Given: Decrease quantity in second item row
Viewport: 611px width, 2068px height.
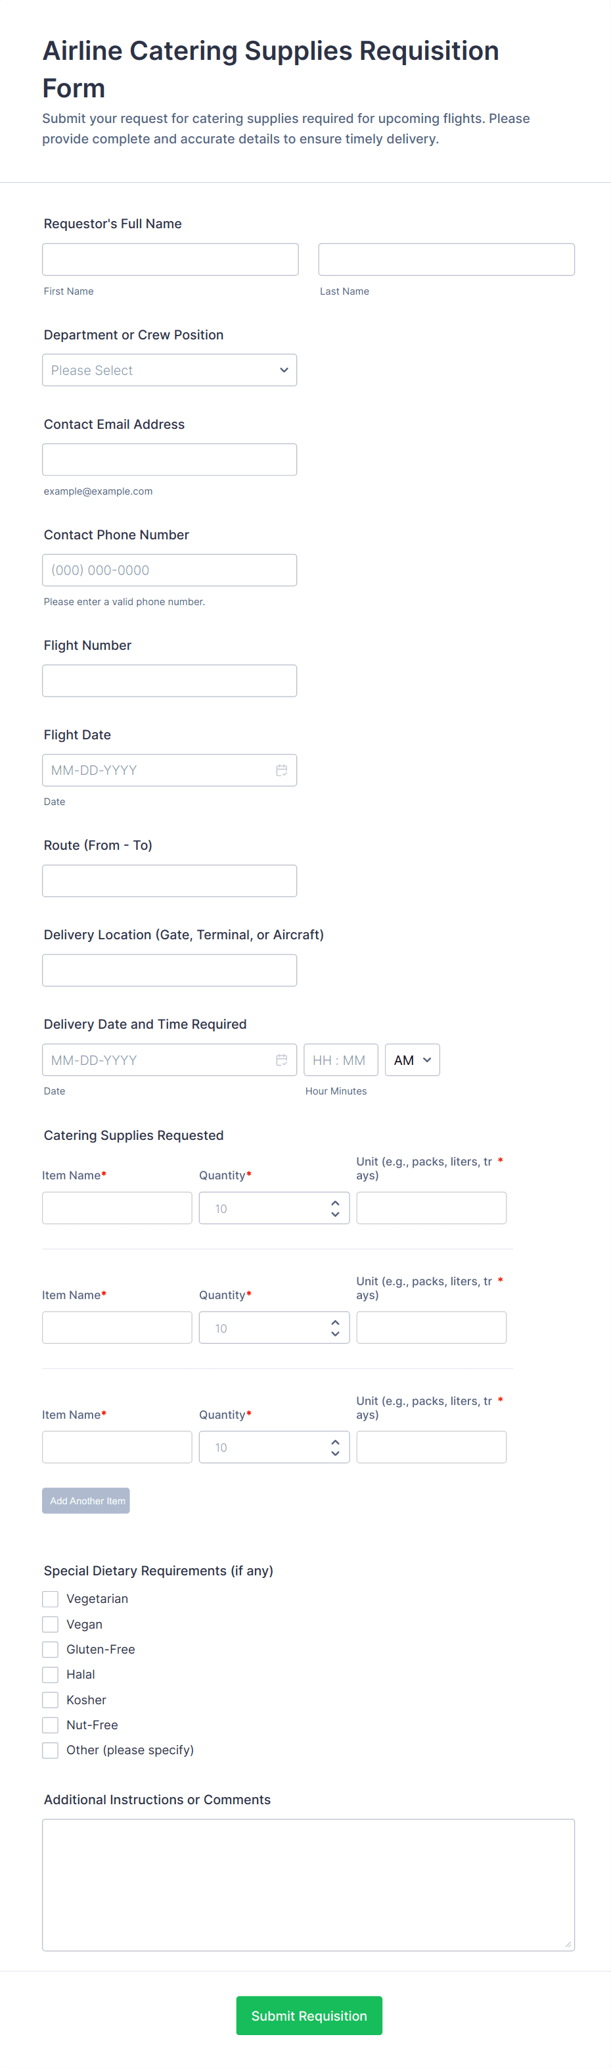Looking at the screenshot, I should pyautogui.click(x=335, y=1333).
